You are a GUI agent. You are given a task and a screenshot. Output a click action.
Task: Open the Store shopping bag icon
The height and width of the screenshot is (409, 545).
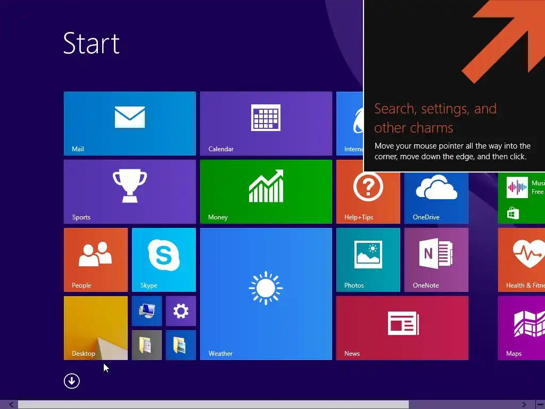coord(513,213)
